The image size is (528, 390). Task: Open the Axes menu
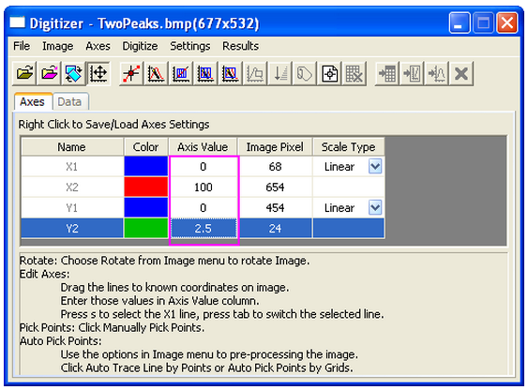pyautogui.click(x=98, y=46)
